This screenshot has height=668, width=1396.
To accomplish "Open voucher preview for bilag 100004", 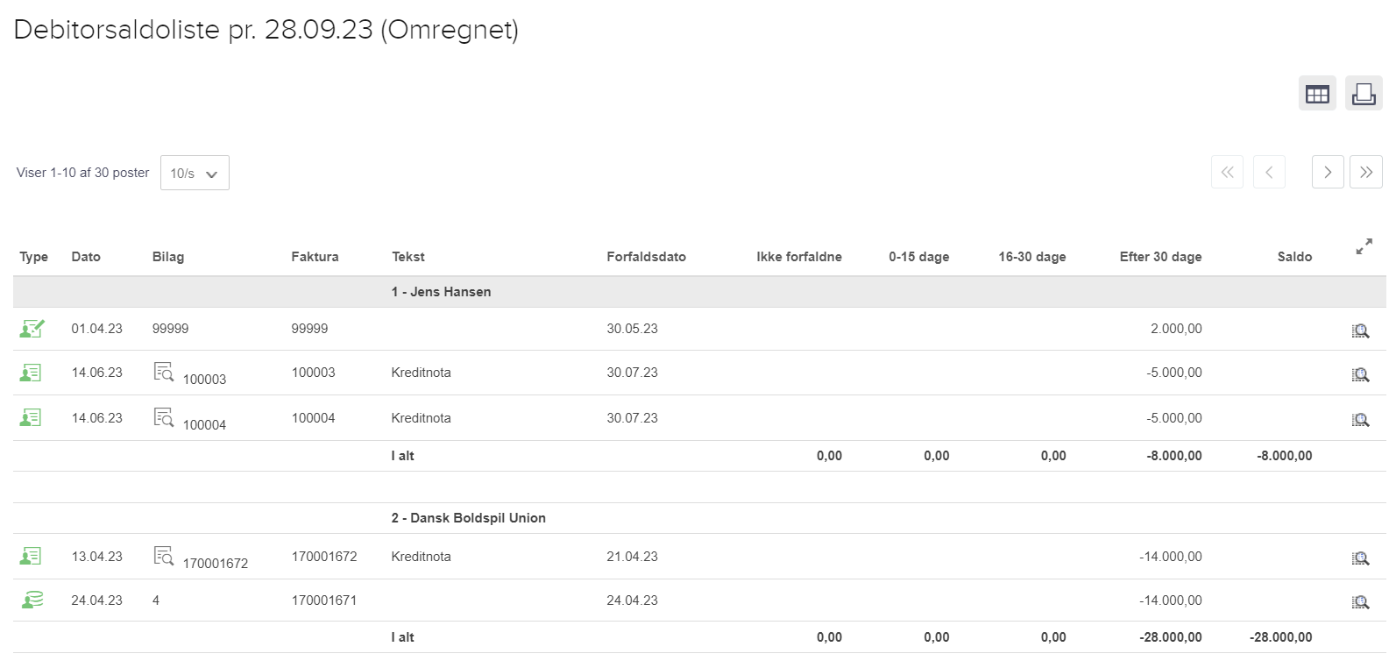I will (164, 417).
